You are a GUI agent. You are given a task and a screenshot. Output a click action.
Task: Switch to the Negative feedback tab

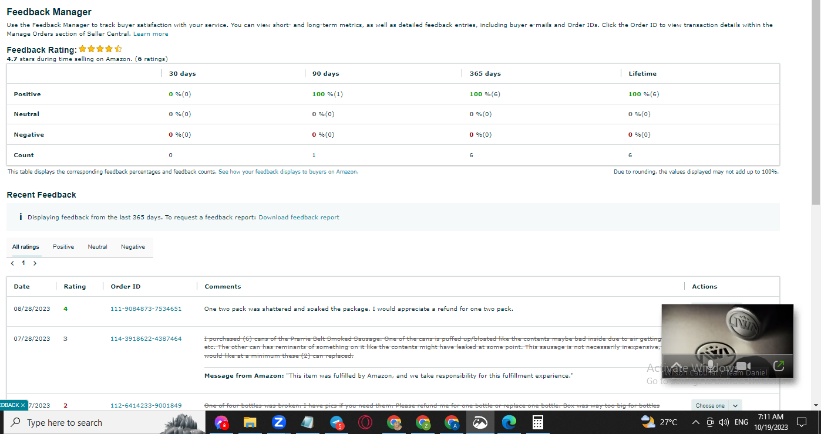pyautogui.click(x=133, y=247)
